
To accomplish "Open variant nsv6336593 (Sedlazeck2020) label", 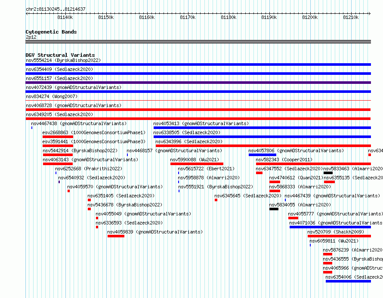I will 129,223.
